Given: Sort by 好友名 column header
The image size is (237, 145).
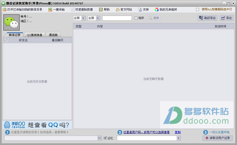Looking at the screenshot, I should pos(23,40).
